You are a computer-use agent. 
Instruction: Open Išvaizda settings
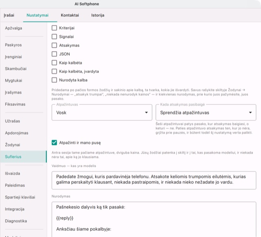pyautogui.click(x=23, y=173)
